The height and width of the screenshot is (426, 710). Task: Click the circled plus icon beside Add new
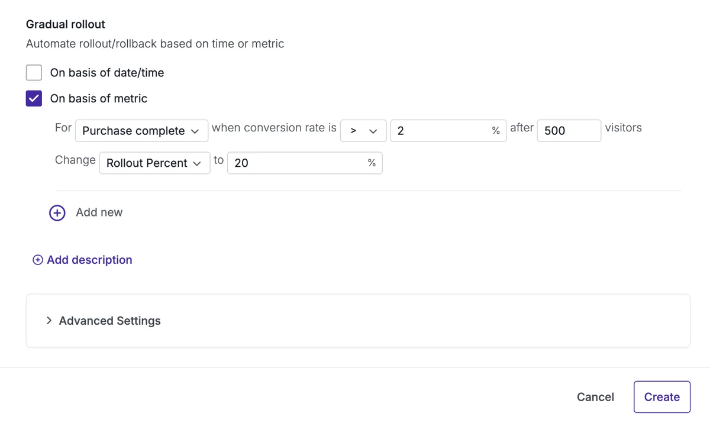tap(57, 213)
